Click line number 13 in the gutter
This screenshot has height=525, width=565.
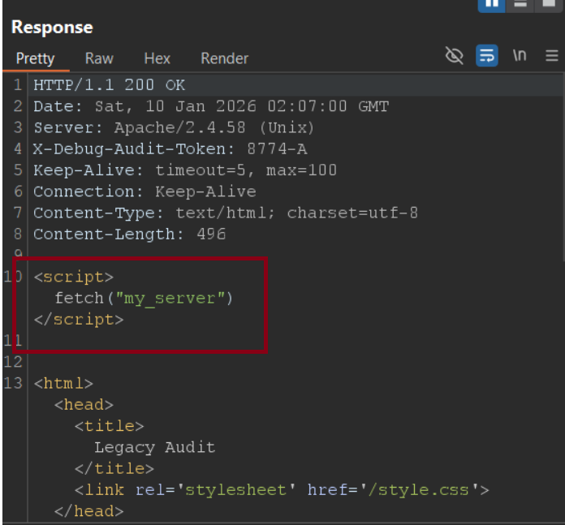tap(13, 383)
